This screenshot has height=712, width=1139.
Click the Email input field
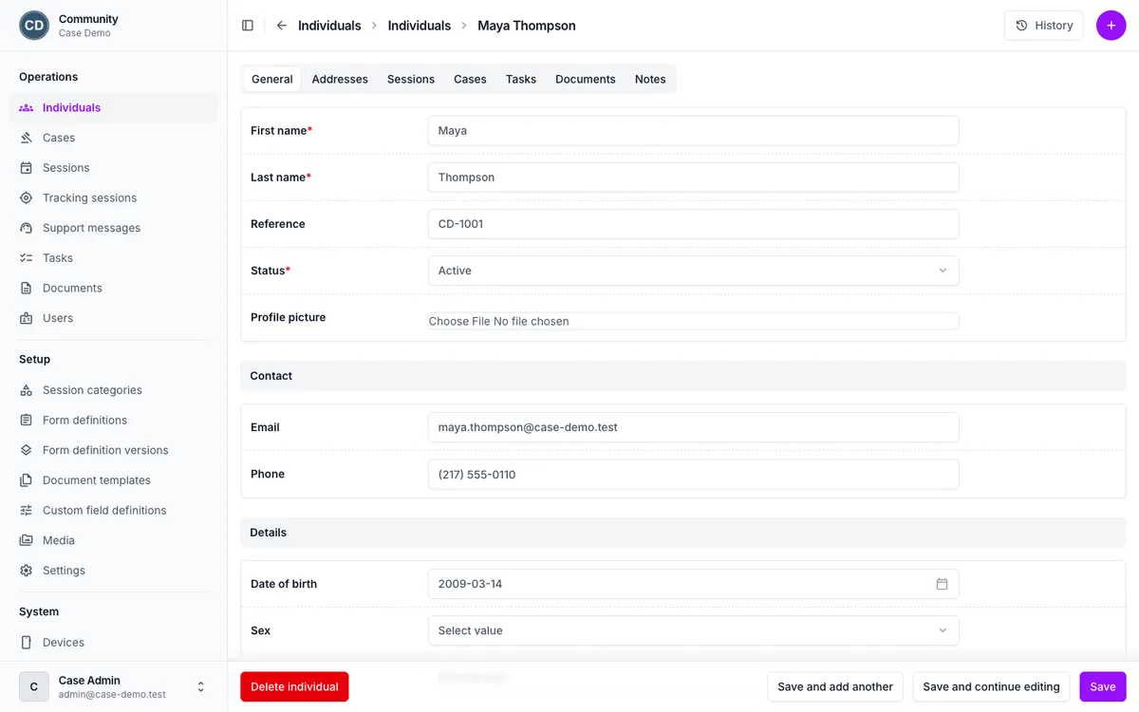(x=694, y=427)
